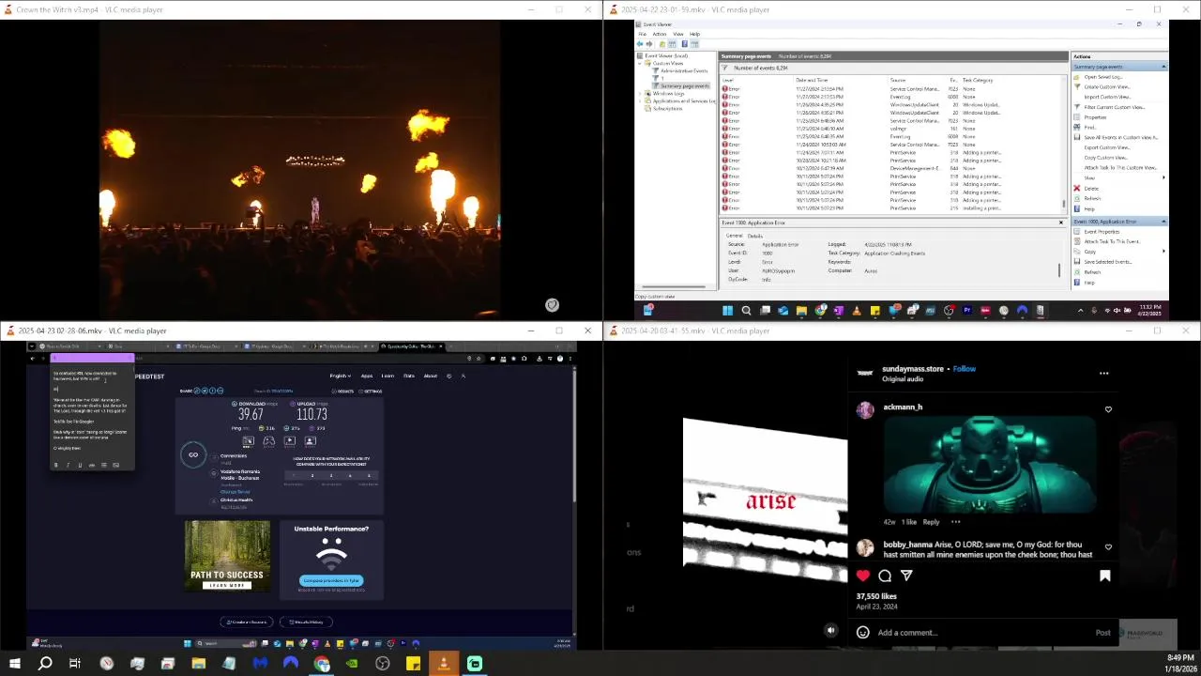
Task: Expand the Windows Logs tree node
Action: [642, 93]
